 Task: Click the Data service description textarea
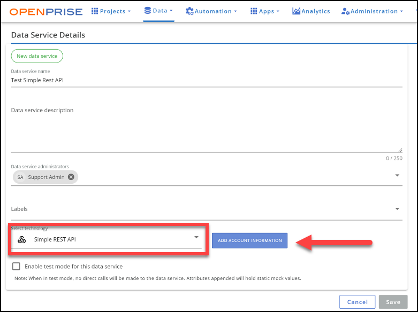tap(207, 129)
